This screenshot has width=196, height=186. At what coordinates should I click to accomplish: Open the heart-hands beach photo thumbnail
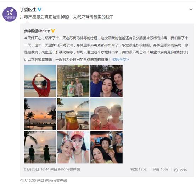click(x=40, y=81)
